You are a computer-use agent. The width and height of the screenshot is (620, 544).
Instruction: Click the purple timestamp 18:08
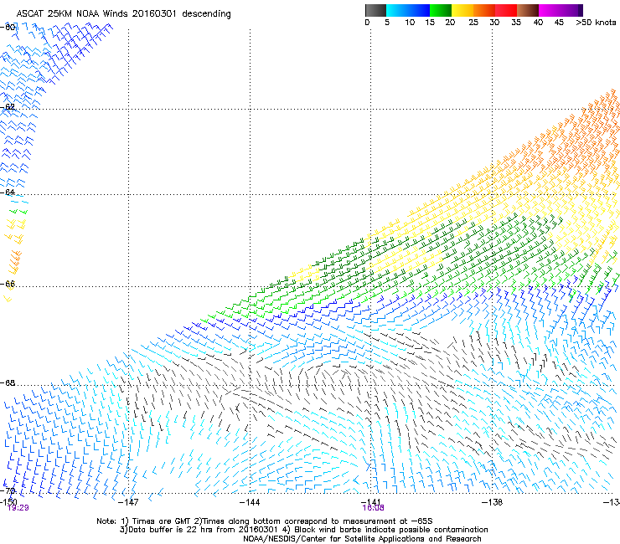pos(374,508)
